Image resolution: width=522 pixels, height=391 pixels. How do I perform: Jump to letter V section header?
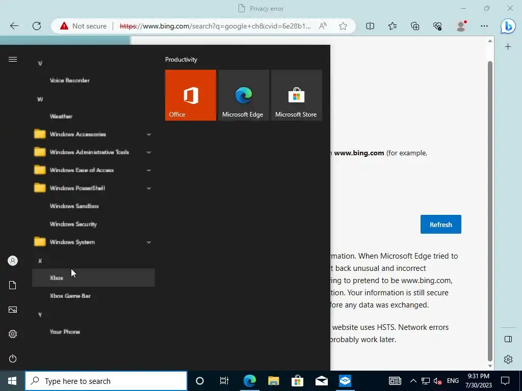(40, 63)
